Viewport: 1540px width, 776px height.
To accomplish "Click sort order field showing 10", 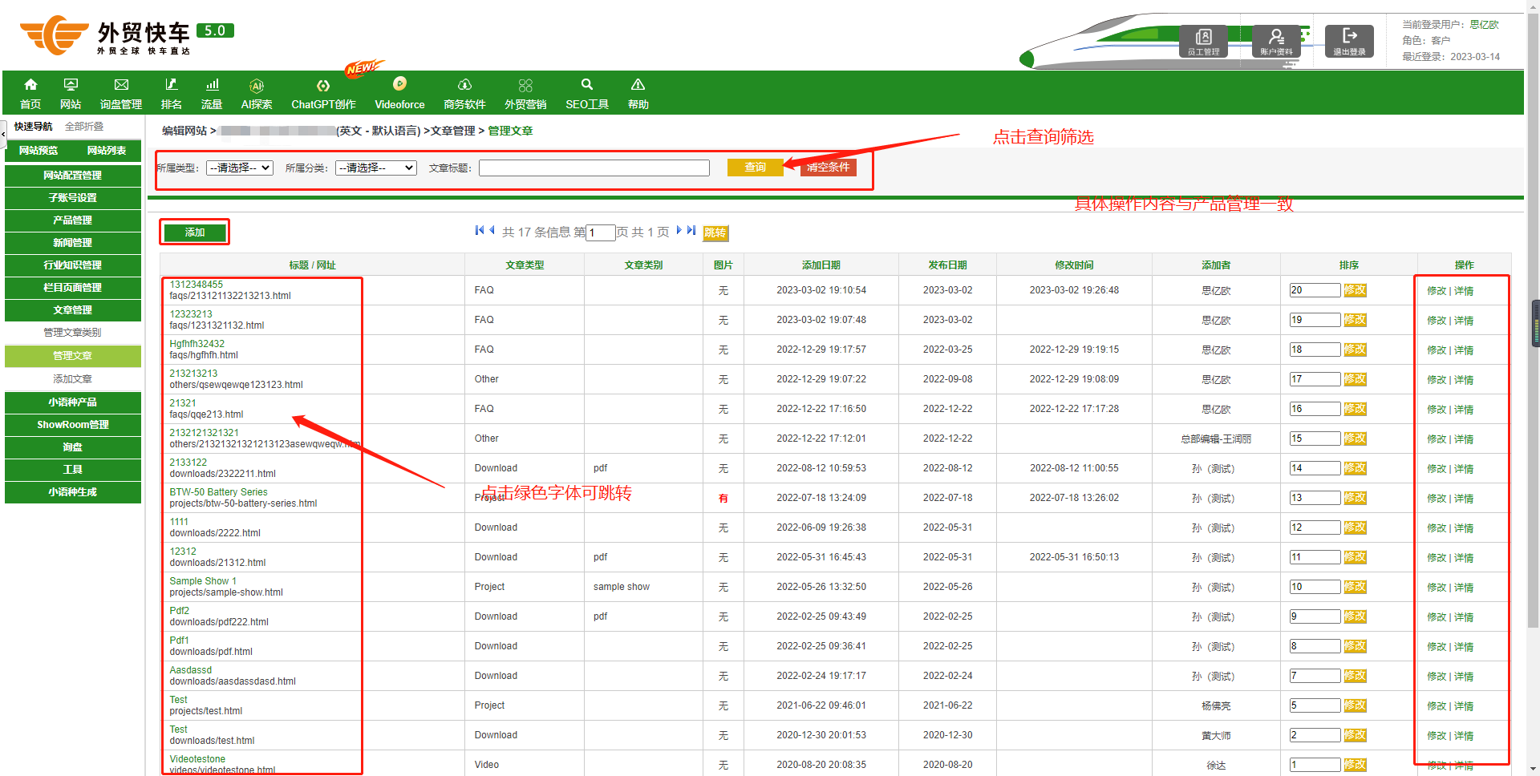I will [1315, 587].
